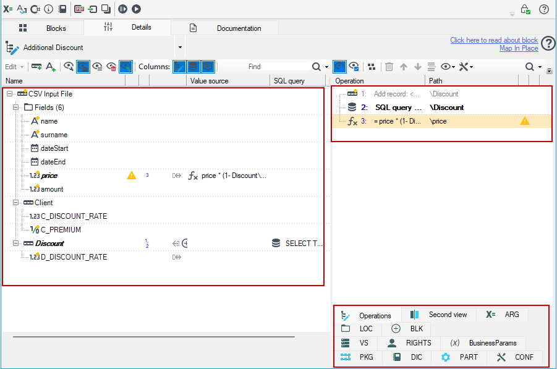Click the 'Map In Place' link
Image resolution: width=557 pixels, height=369 pixels.
[519, 48]
